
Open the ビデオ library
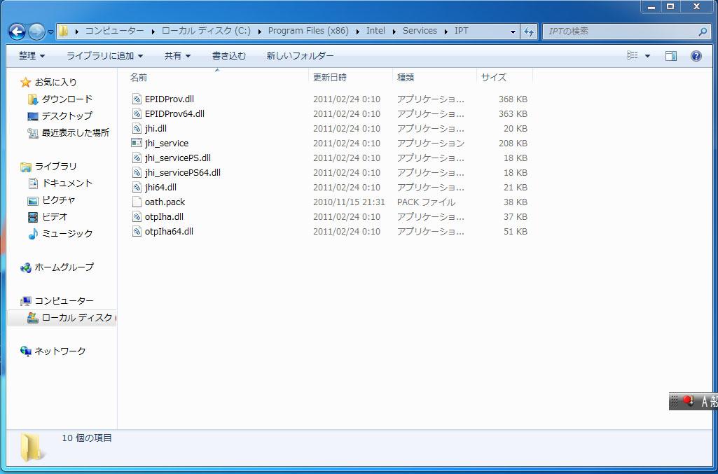point(54,216)
